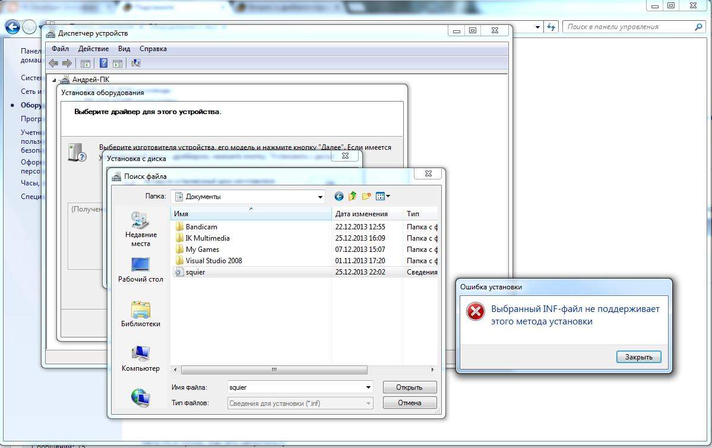Click the Имя файла text field
712x448 pixels.
(x=296, y=387)
